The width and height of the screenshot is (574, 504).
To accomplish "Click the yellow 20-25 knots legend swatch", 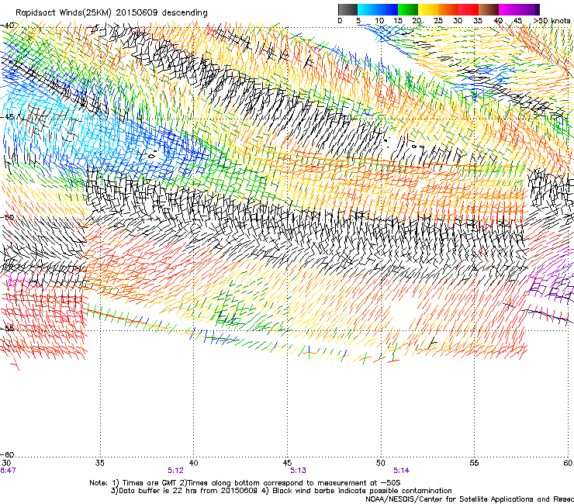I will pos(428,9).
